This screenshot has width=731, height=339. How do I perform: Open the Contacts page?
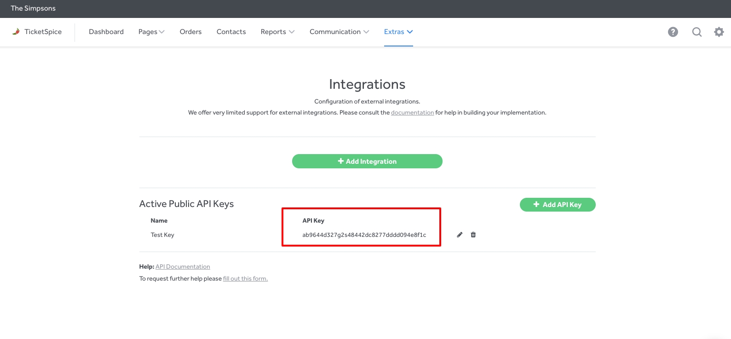[x=231, y=32]
